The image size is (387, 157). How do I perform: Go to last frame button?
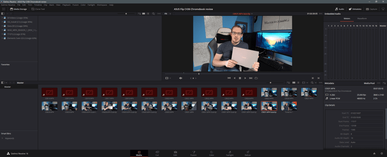pyautogui.click(x=251, y=78)
